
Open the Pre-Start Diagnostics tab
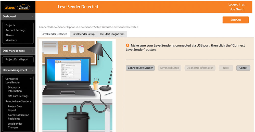(112, 34)
